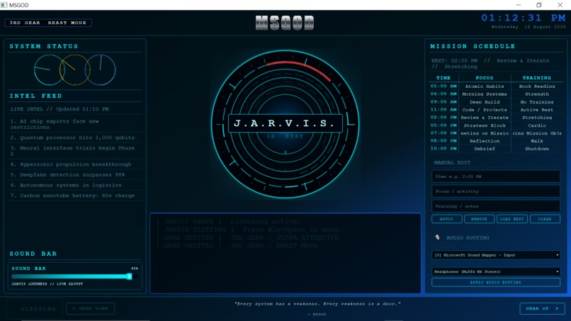Click intel item Hypersonic propulsion breakthrough
Viewport: 571px width, 321px height.
pos(76,164)
